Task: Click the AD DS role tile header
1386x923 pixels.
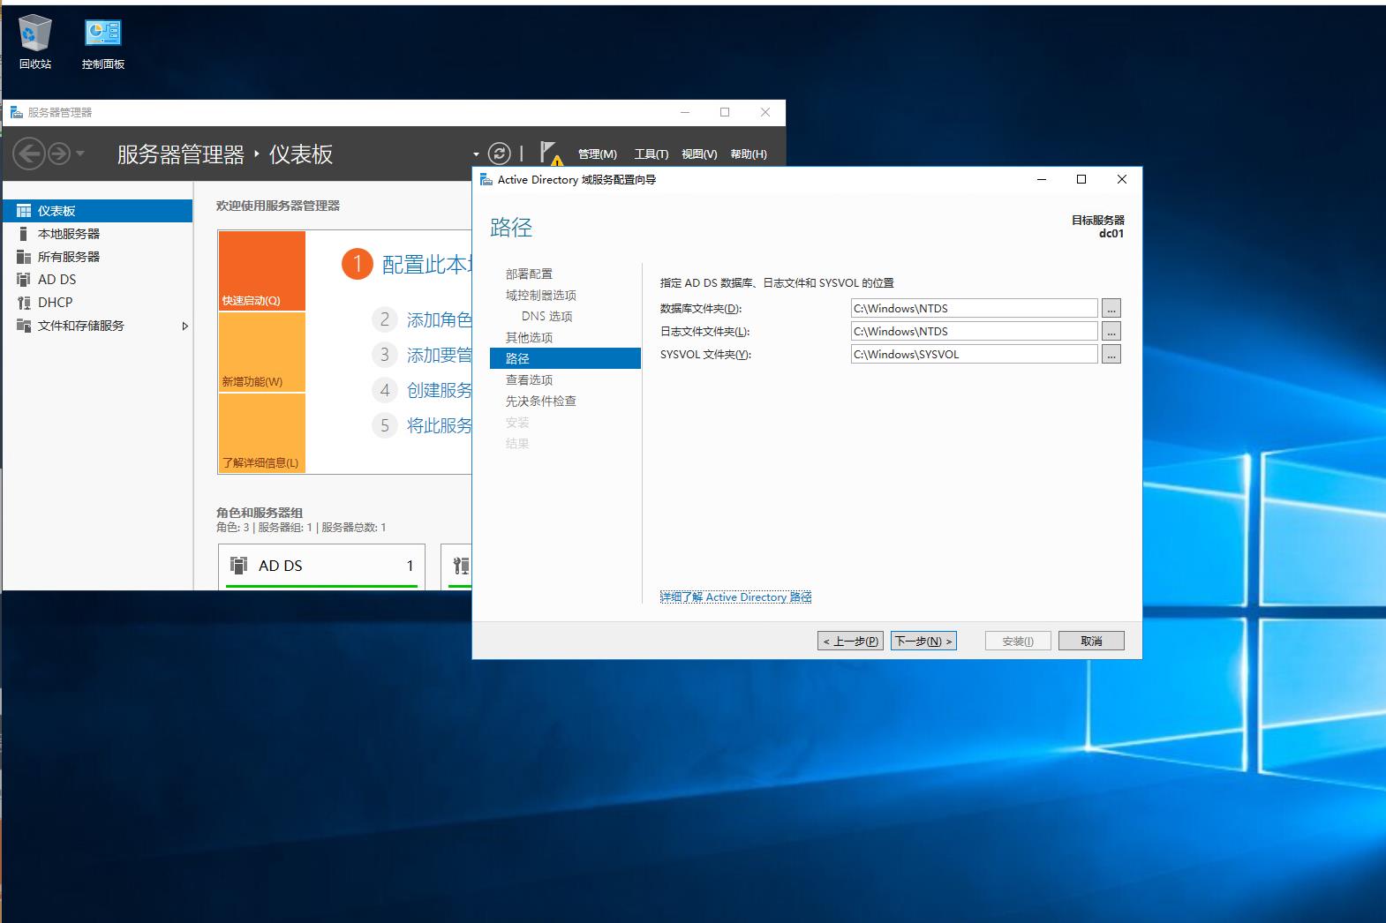Action: [x=322, y=566]
